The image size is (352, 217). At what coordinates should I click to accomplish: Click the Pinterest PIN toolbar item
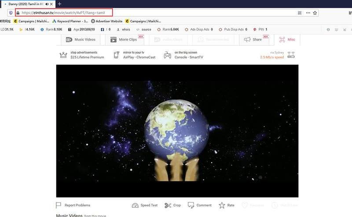260,29
